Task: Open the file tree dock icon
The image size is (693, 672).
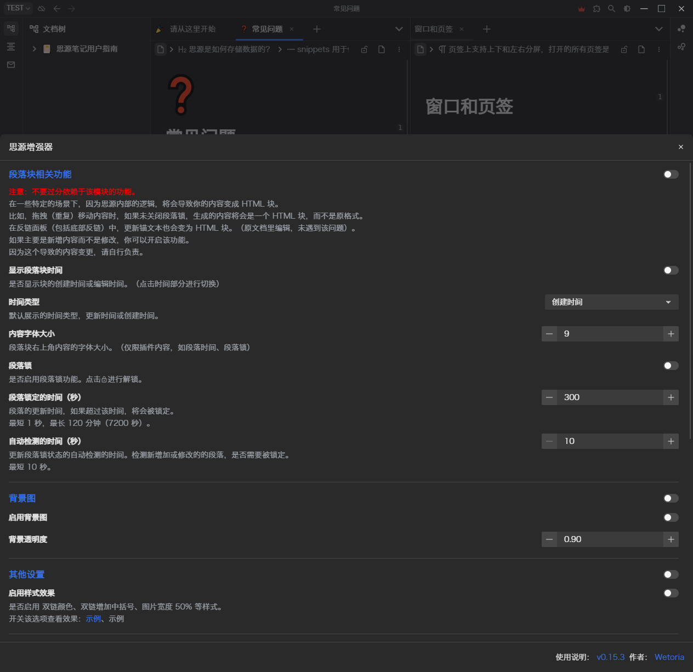Action: [x=11, y=29]
